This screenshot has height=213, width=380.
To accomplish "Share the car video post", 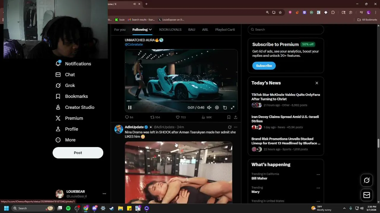I will click(x=235, y=117).
